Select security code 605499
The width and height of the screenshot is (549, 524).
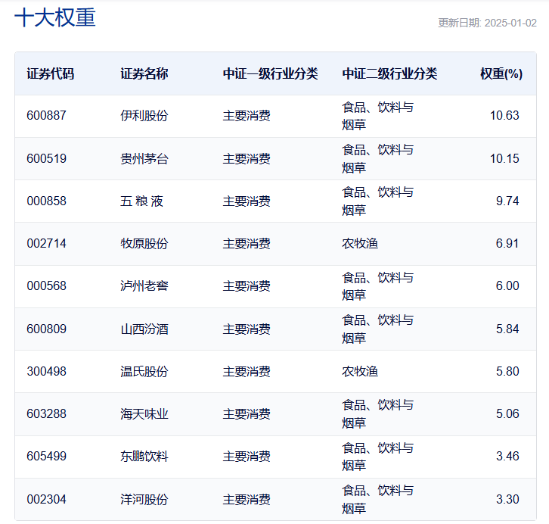click(x=47, y=456)
